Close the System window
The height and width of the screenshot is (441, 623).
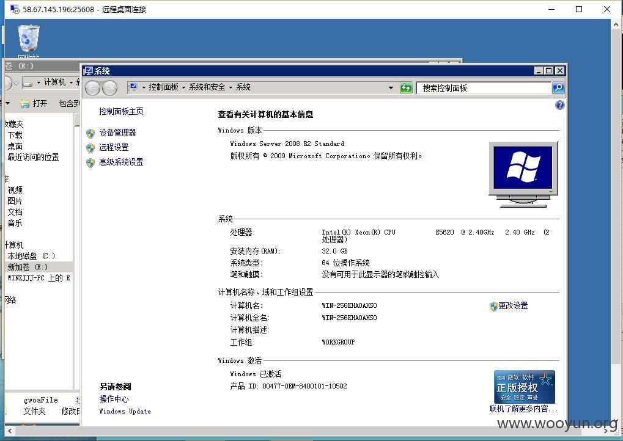pos(560,71)
